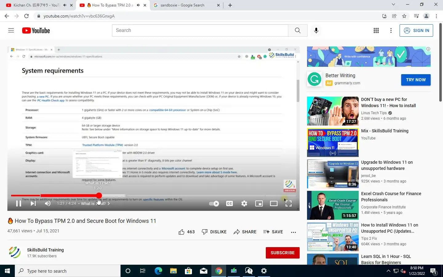Close the sandboxie Google Search tab

(x=218, y=5)
